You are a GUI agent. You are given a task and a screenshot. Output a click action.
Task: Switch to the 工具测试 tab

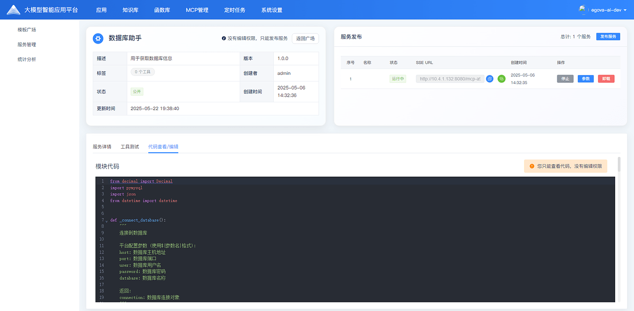(x=130, y=146)
